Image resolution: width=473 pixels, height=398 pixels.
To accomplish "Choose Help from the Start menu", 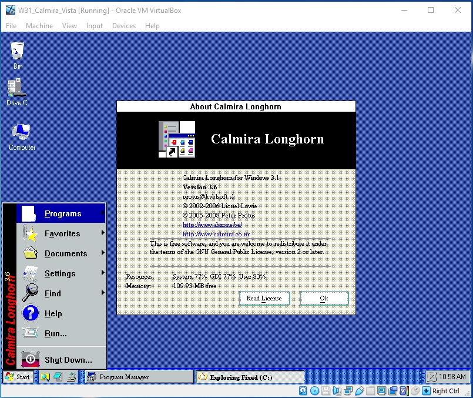I will (61, 313).
